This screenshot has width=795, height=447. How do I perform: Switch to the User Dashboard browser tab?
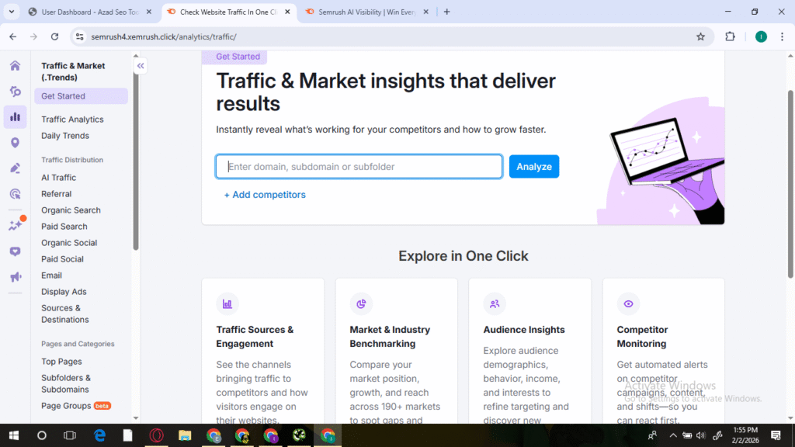(87, 12)
